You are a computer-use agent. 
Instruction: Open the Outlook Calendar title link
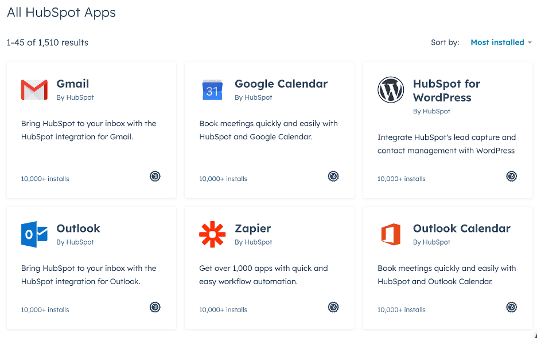pyautogui.click(x=461, y=228)
